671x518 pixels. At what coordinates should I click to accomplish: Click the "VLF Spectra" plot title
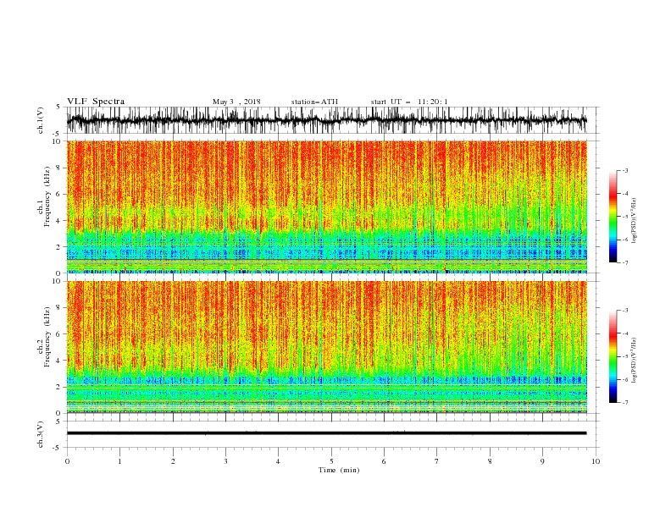pyautogui.click(x=96, y=102)
